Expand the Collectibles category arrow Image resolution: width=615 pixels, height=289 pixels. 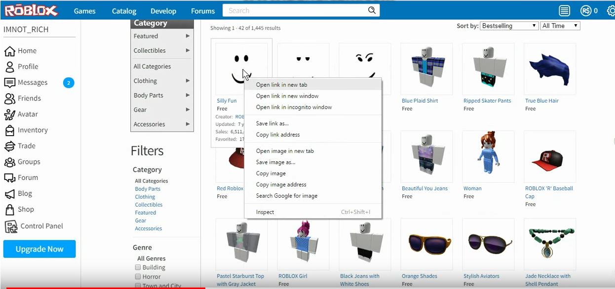click(188, 50)
